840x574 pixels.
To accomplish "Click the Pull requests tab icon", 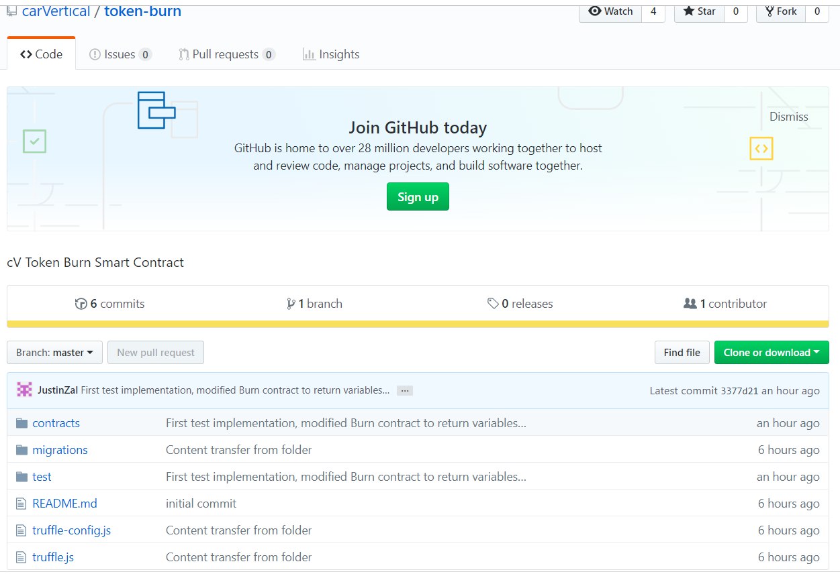I will (x=183, y=54).
